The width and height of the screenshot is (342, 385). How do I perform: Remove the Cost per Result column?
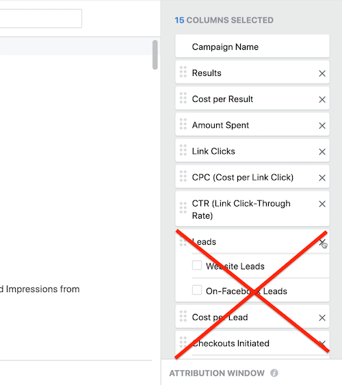point(322,99)
